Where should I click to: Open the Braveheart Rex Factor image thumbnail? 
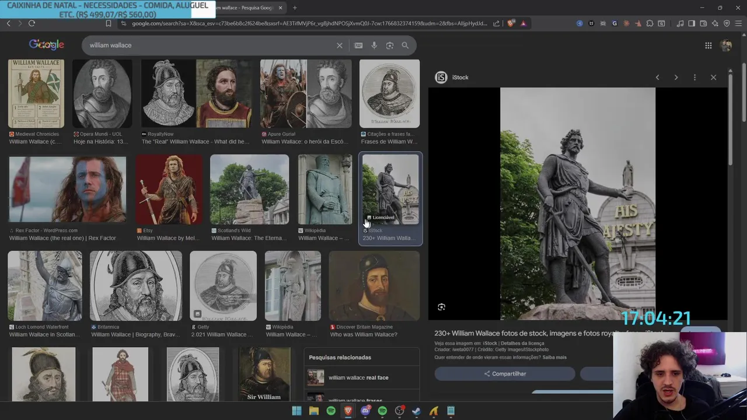point(67,189)
